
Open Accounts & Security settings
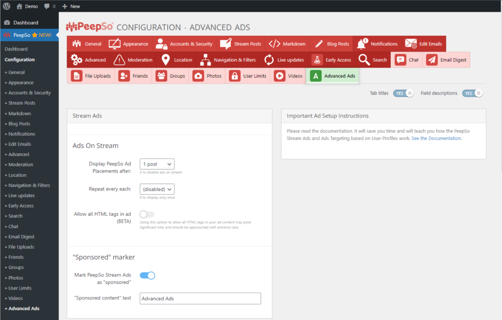161,44
